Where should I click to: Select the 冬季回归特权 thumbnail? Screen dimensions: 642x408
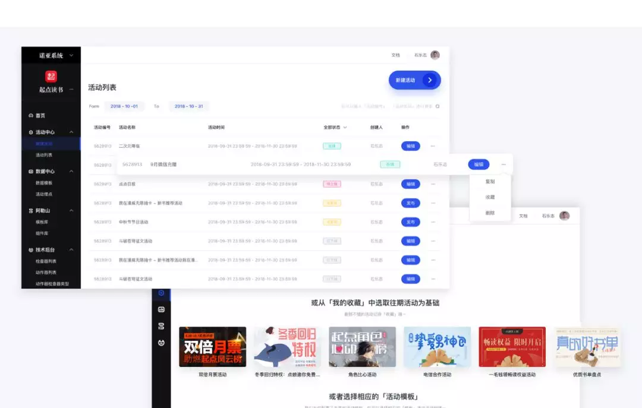point(288,347)
